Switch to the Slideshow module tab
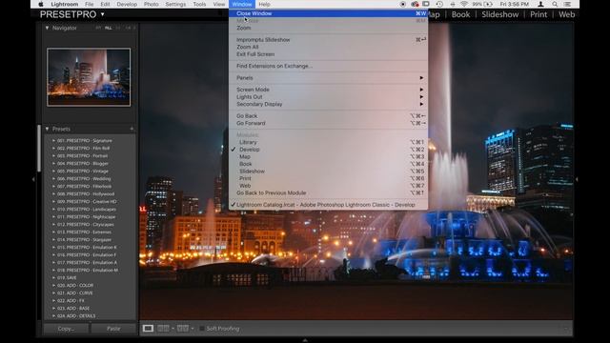Viewport: 610px width, 343px height. [x=499, y=15]
